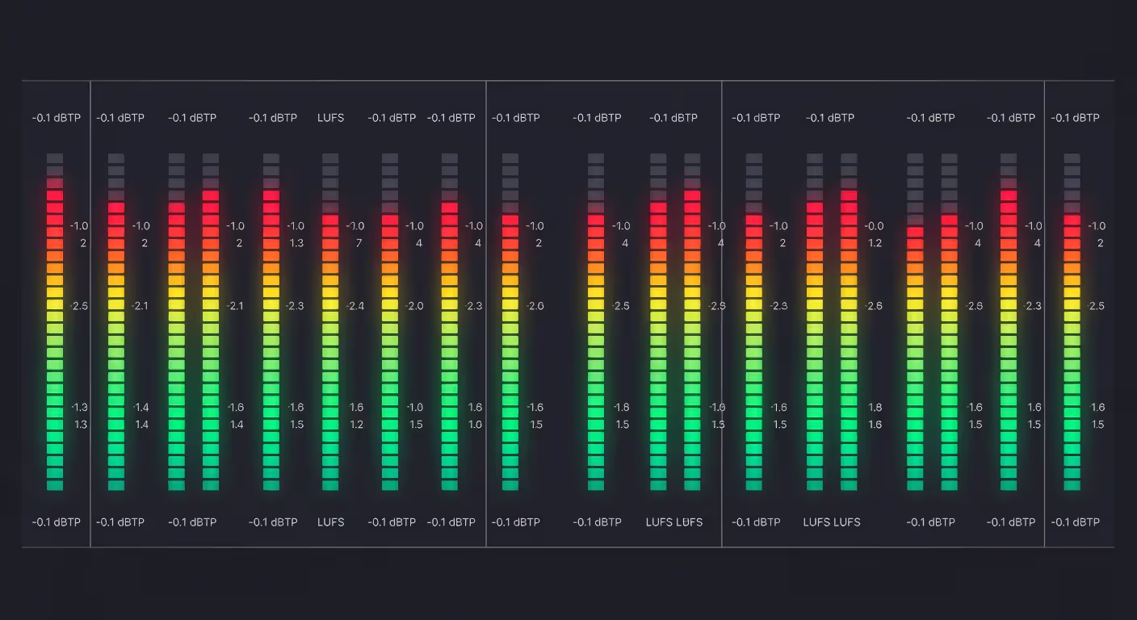Click the "-1.3" reading
Viewport: 1137px width, 620px height.
coord(79,408)
